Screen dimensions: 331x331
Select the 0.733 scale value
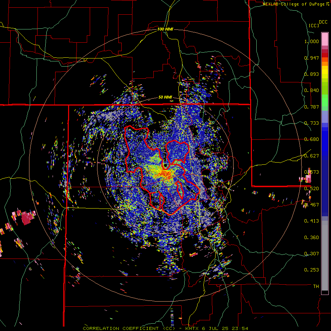(x=312, y=123)
